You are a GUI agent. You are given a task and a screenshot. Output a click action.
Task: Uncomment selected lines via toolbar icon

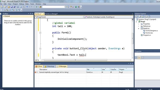pos(19,10)
